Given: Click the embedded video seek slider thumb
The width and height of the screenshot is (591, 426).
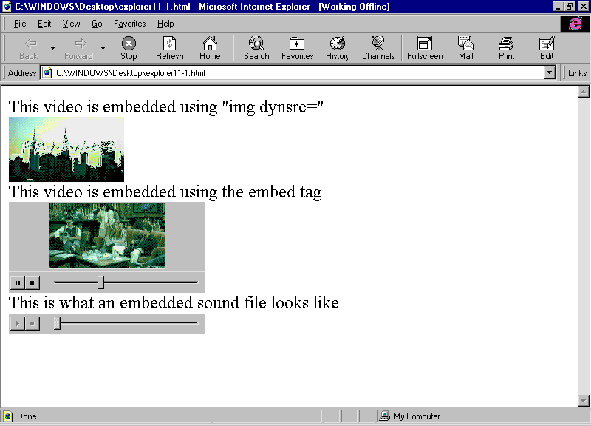Looking at the screenshot, I should (101, 282).
